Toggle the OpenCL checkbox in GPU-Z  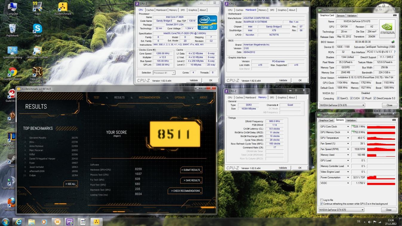tap(338, 98)
